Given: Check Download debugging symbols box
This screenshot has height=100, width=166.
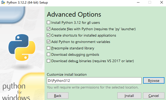Looking at the screenshot, I should 48,54.
